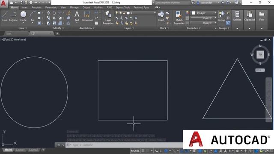This screenshot has height=154, width=274.
Task: Click the WCS label below ViewCube
Action: [x=260, y=70]
